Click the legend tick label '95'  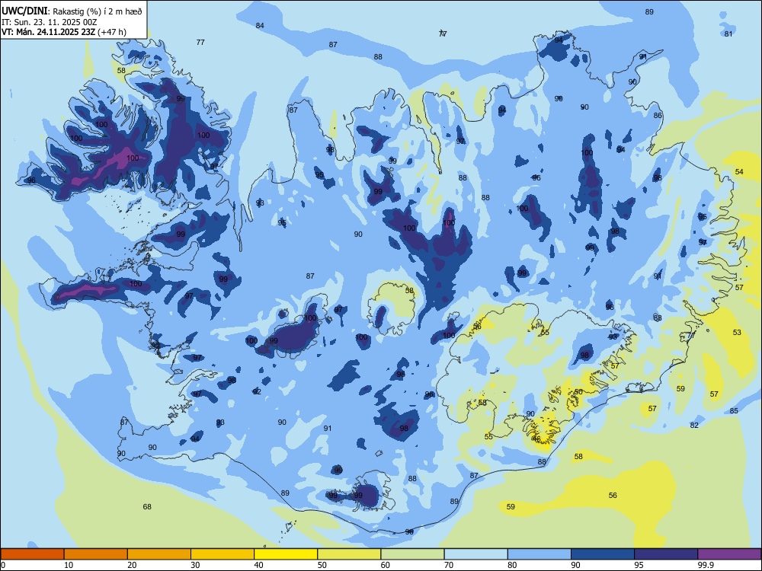tap(639, 565)
